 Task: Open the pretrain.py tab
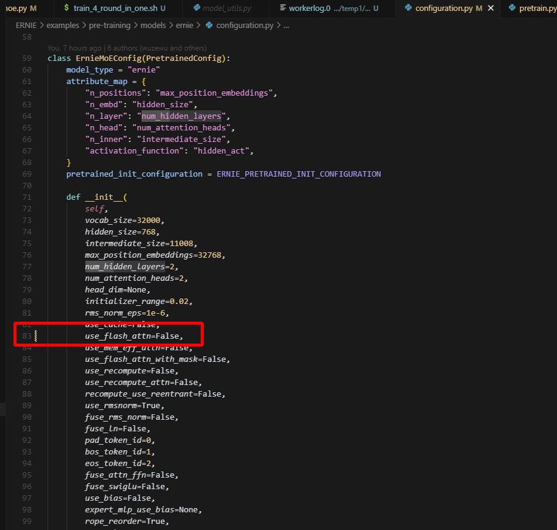click(x=537, y=9)
